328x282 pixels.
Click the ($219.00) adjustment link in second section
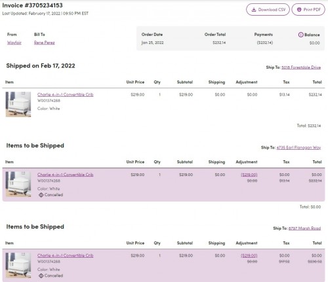click(x=249, y=175)
